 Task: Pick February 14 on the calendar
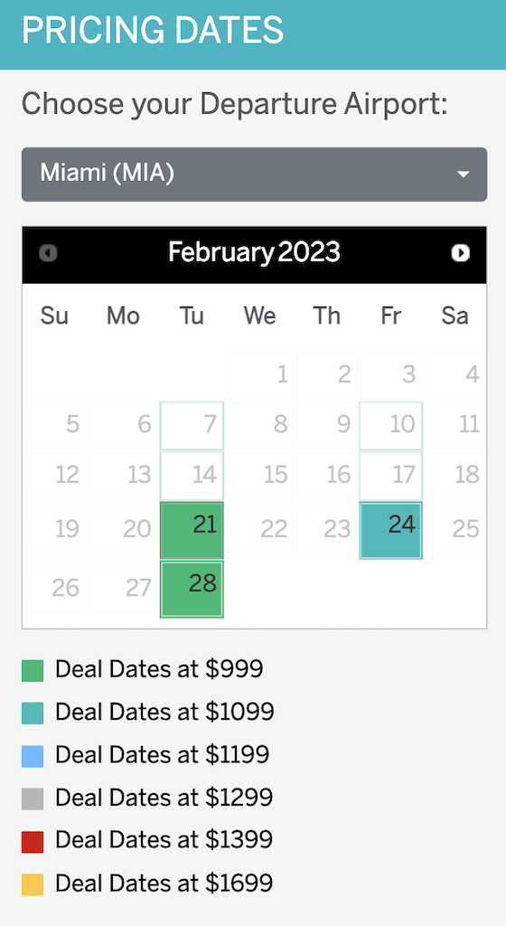click(192, 475)
